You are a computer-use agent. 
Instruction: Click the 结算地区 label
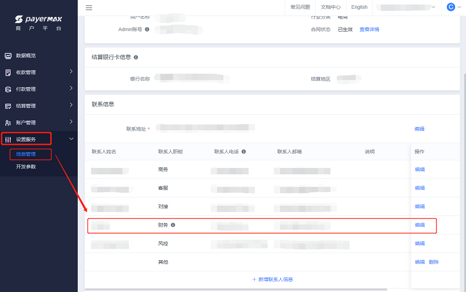click(321, 79)
